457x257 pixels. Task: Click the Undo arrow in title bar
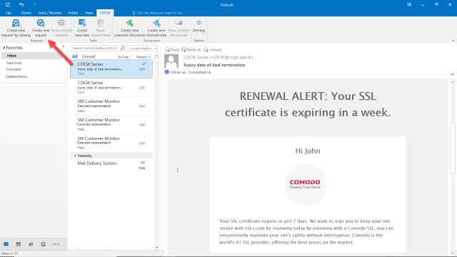coord(21,5)
